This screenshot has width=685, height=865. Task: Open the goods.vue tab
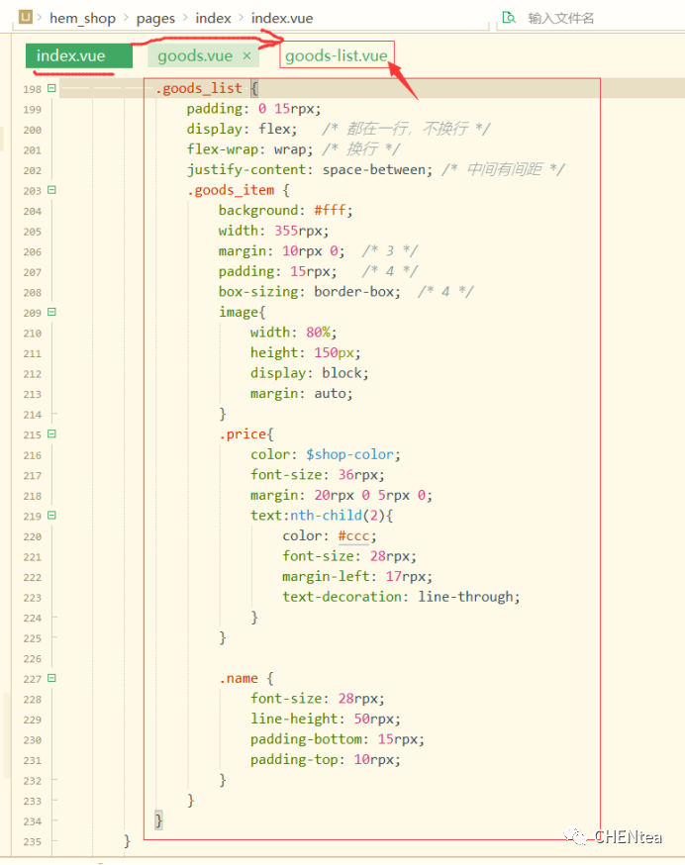point(195,56)
